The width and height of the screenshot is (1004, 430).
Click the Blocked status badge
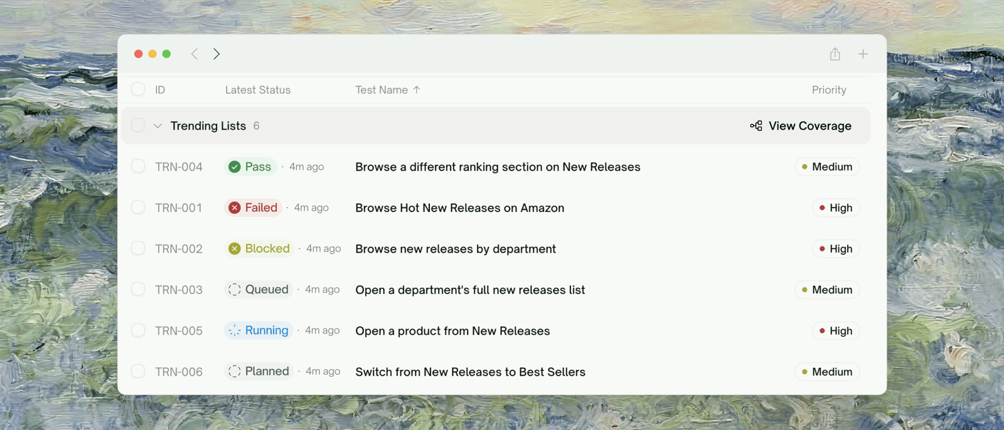click(x=259, y=249)
